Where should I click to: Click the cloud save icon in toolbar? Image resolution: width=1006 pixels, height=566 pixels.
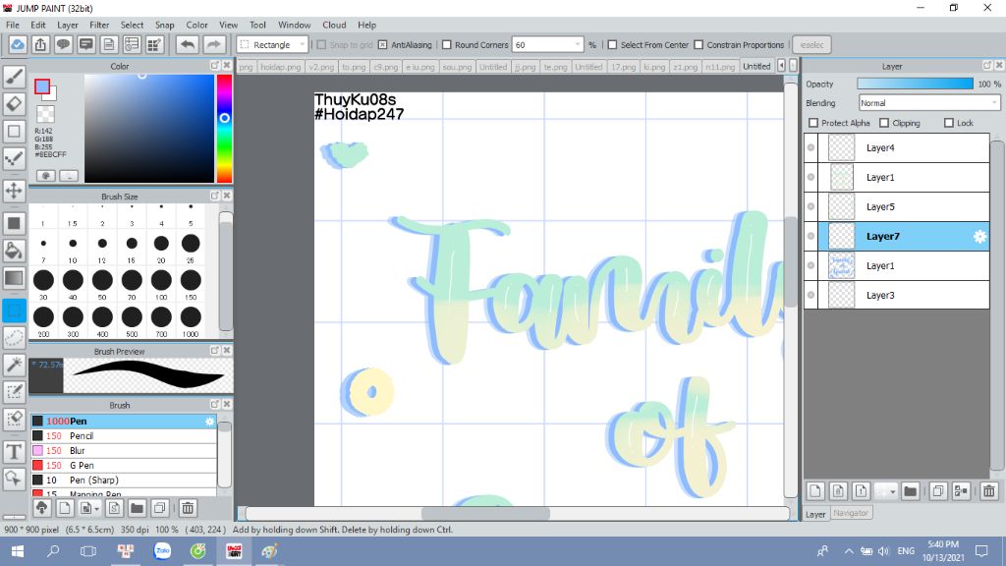coord(18,45)
